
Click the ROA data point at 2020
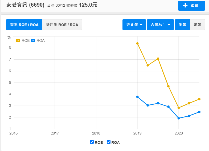pos(179,118)
